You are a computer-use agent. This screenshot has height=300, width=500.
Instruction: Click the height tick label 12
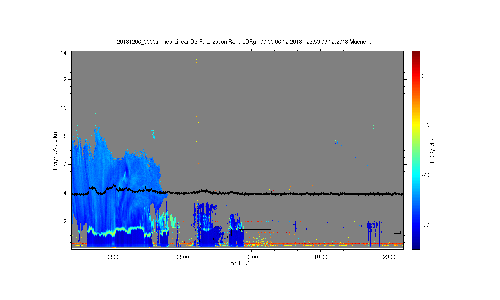(63, 79)
